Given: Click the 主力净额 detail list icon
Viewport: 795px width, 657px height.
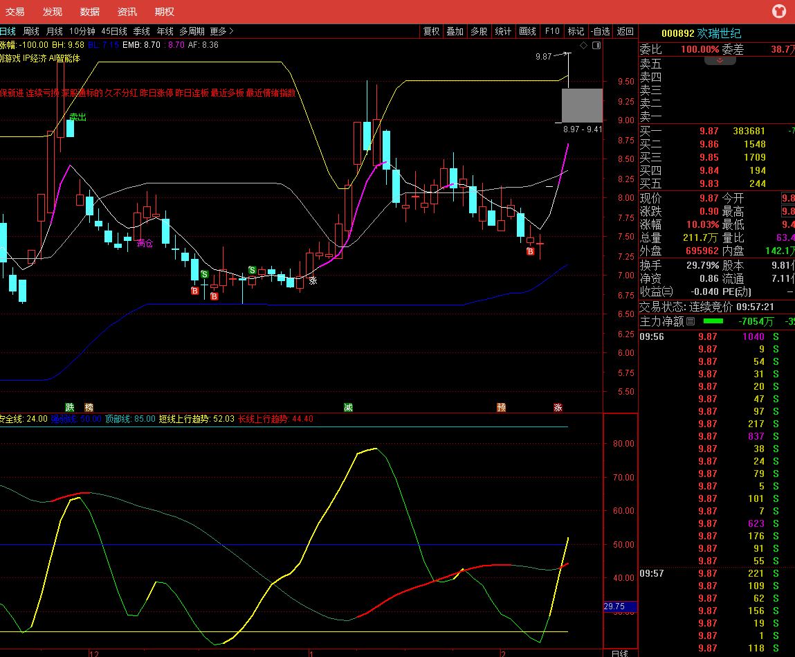Looking at the screenshot, I should (x=691, y=321).
